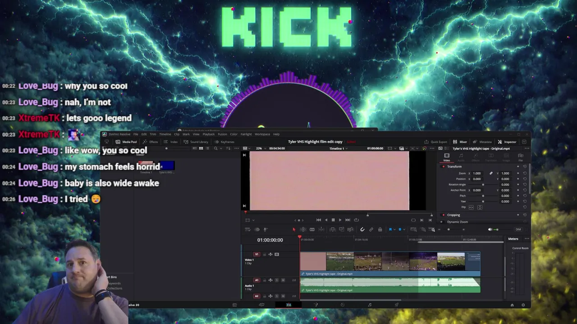This screenshot has height=324, width=577.
Task: Open the Keyframes panel
Action: [225, 142]
